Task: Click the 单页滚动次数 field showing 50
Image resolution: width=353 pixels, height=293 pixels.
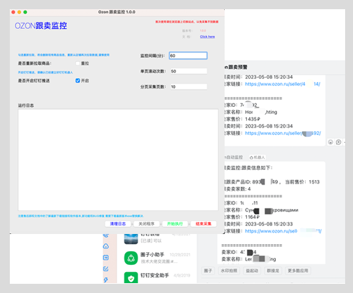Action: coord(189,71)
